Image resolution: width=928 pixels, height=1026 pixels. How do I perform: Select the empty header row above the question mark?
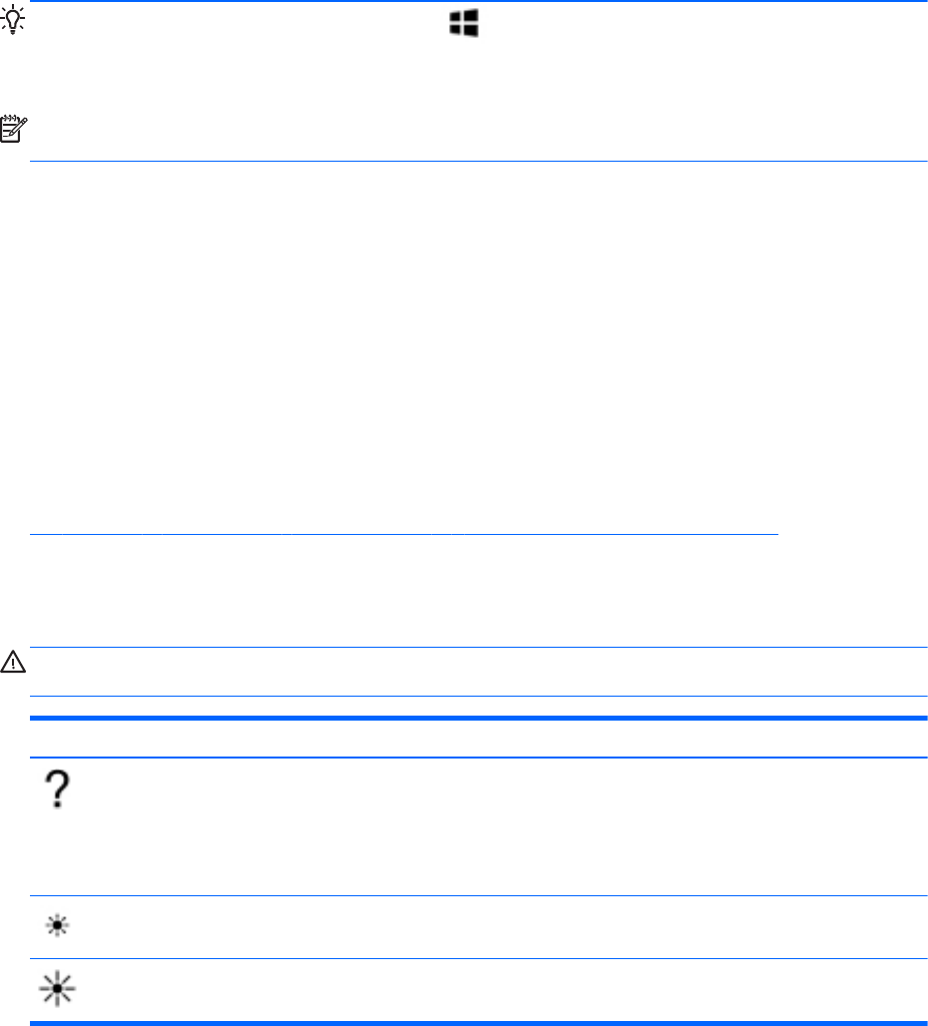[x=479, y=739]
